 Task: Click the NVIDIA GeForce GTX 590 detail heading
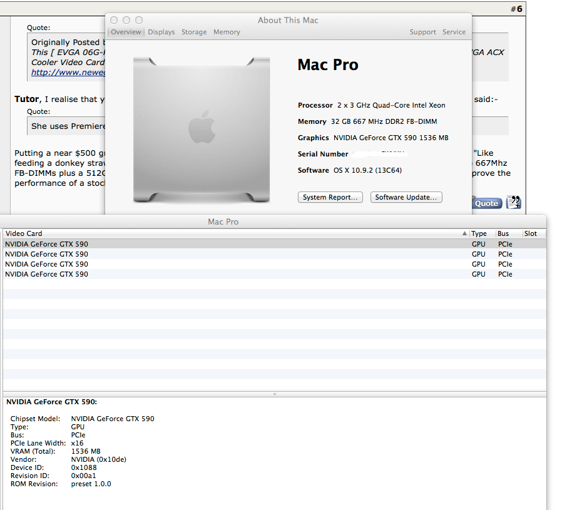click(52, 402)
